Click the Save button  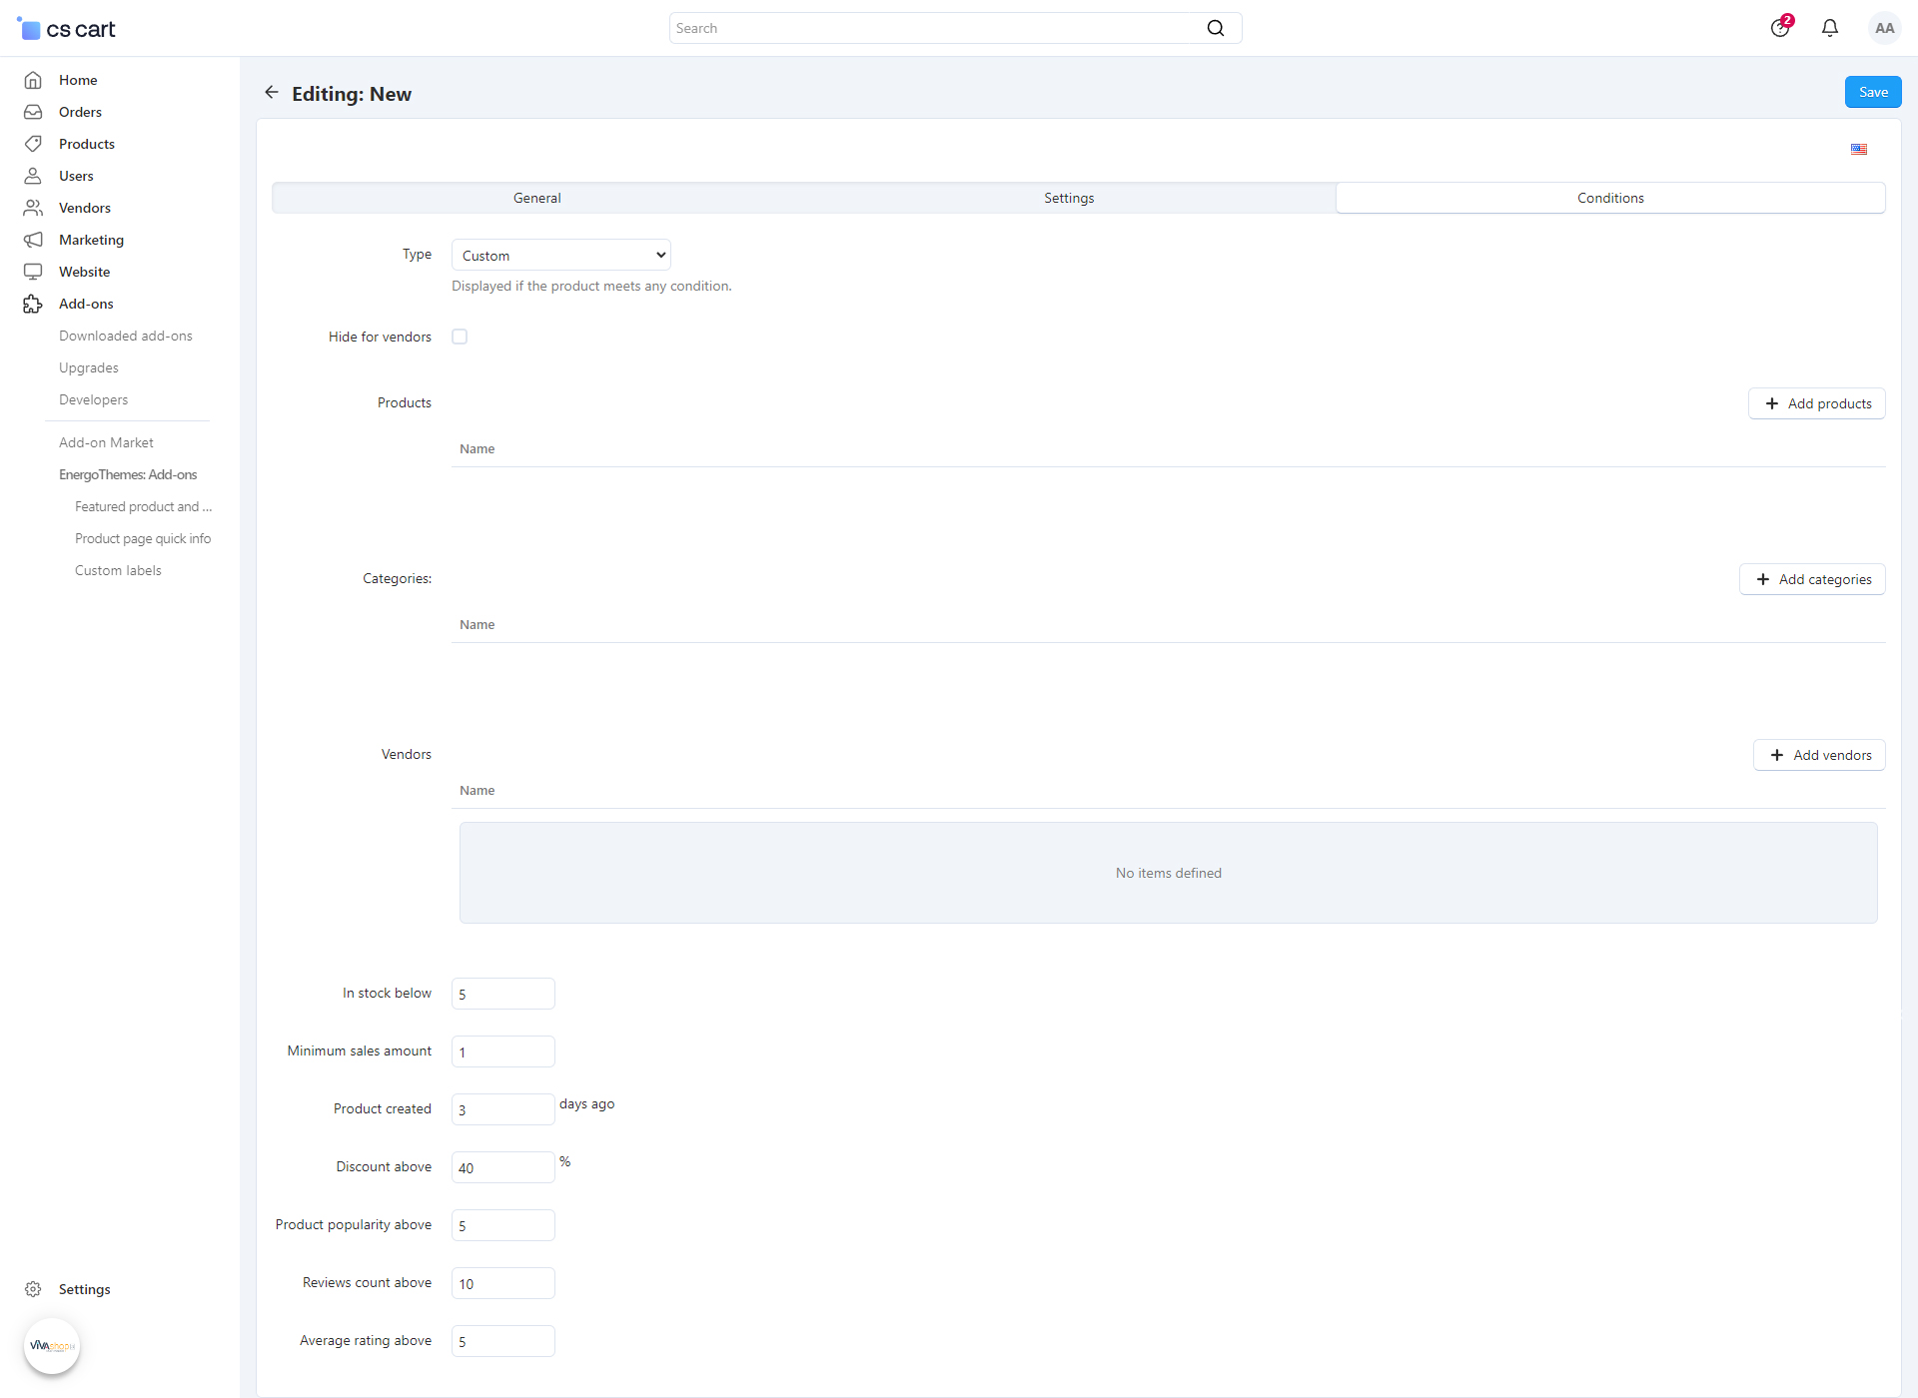click(1872, 92)
